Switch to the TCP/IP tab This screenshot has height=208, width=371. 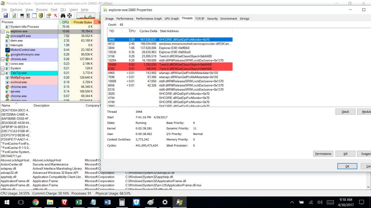200,18
